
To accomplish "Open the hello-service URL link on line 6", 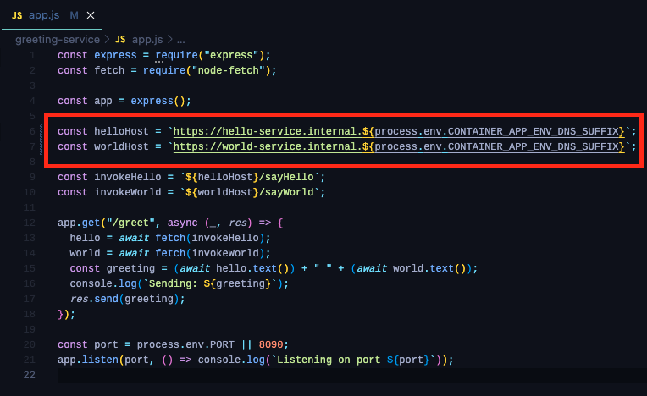I will pos(271,131).
